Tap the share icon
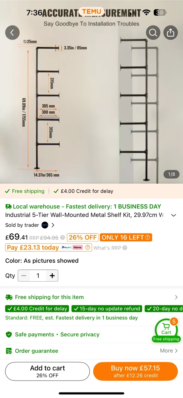183x398 pixels. click(x=171, y=33)
